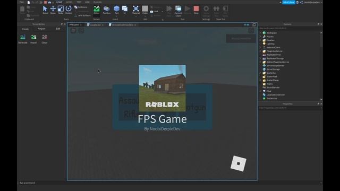Screen dimensions: 340x191
Task: Click the Team Test icon
Action: [x=216, y=11]
